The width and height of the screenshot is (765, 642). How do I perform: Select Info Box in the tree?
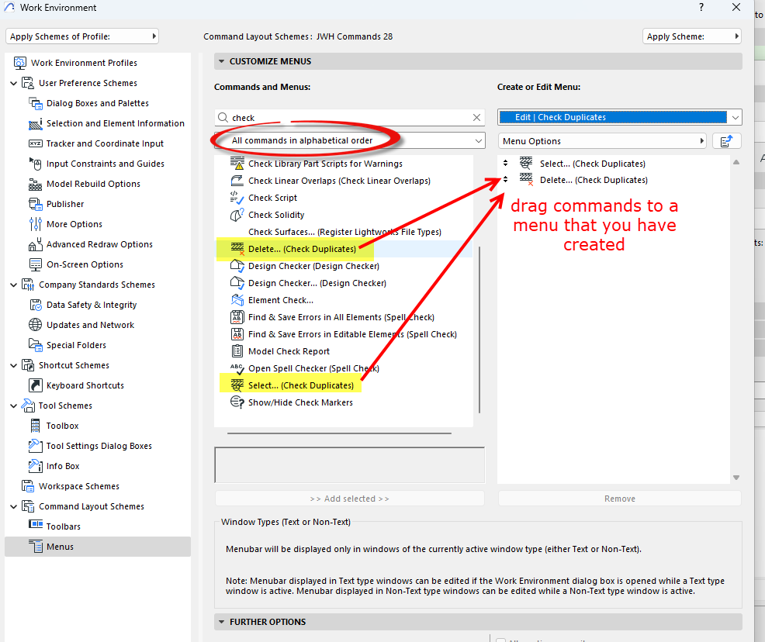[63, 466]
